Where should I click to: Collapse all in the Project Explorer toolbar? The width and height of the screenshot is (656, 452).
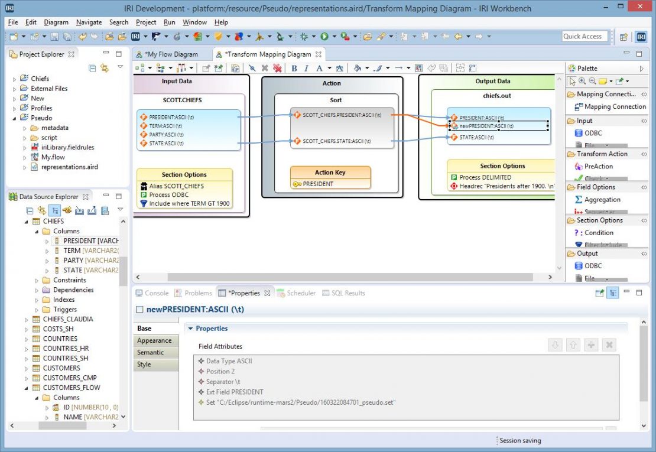92,68
